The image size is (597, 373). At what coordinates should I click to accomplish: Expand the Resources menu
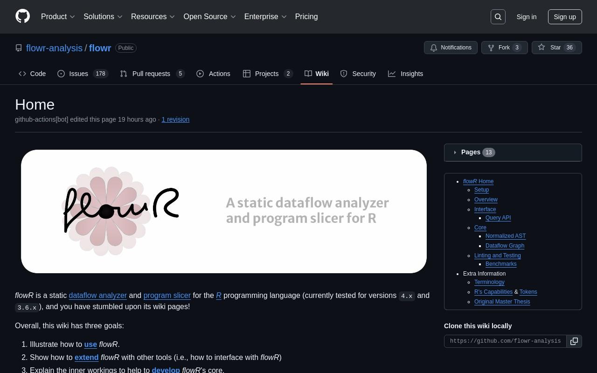(x=153, y=17)
